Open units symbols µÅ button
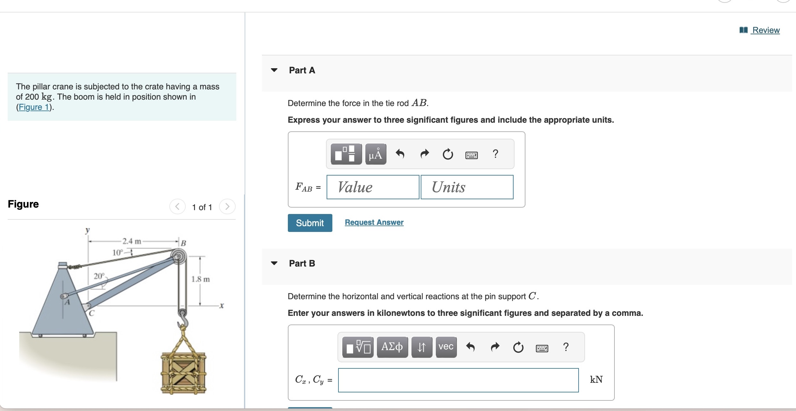The image size is (796, 411). click(x=376, y=154)
